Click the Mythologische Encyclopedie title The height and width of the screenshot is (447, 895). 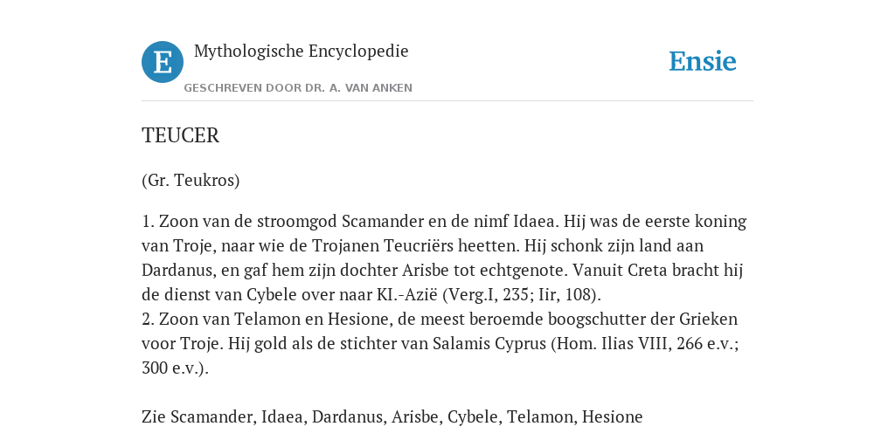301,52
